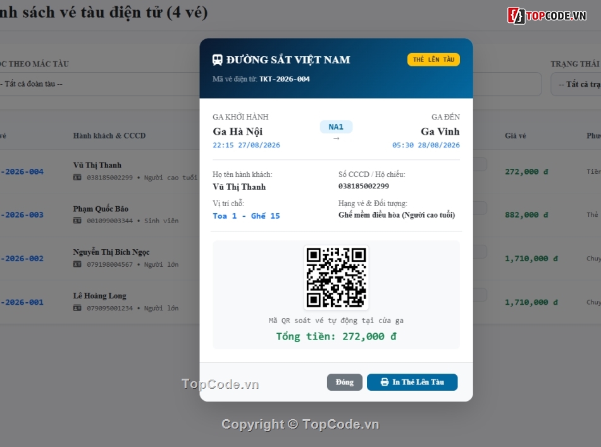Click ID card icon for Nguyễn Thị Bích Ngọc row
The width and height of the screenshot is (601, 447).
click(77, 264)
